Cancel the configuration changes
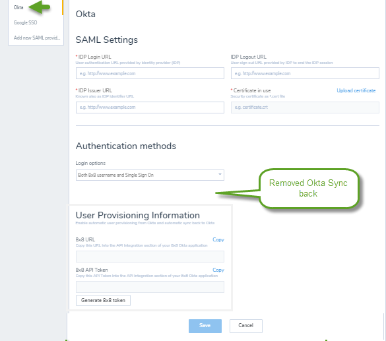The height and width of the screenshot is (341, 386). [x=246, y=326]
